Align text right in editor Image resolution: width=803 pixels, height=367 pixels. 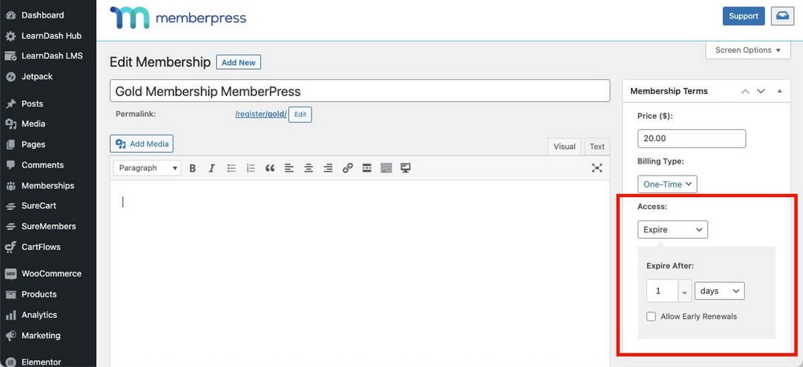328,168
